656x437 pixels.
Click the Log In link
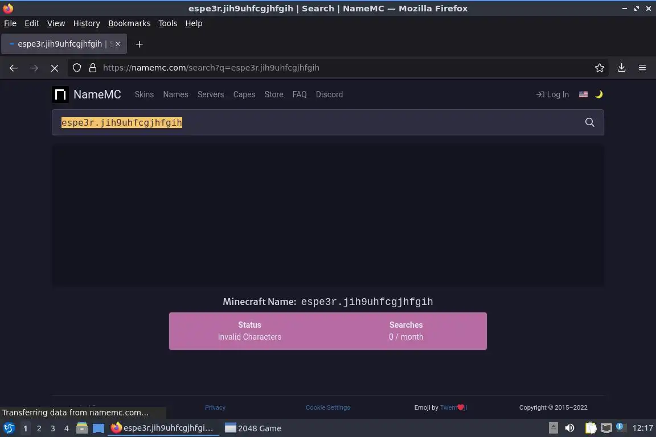click(552, 94)
